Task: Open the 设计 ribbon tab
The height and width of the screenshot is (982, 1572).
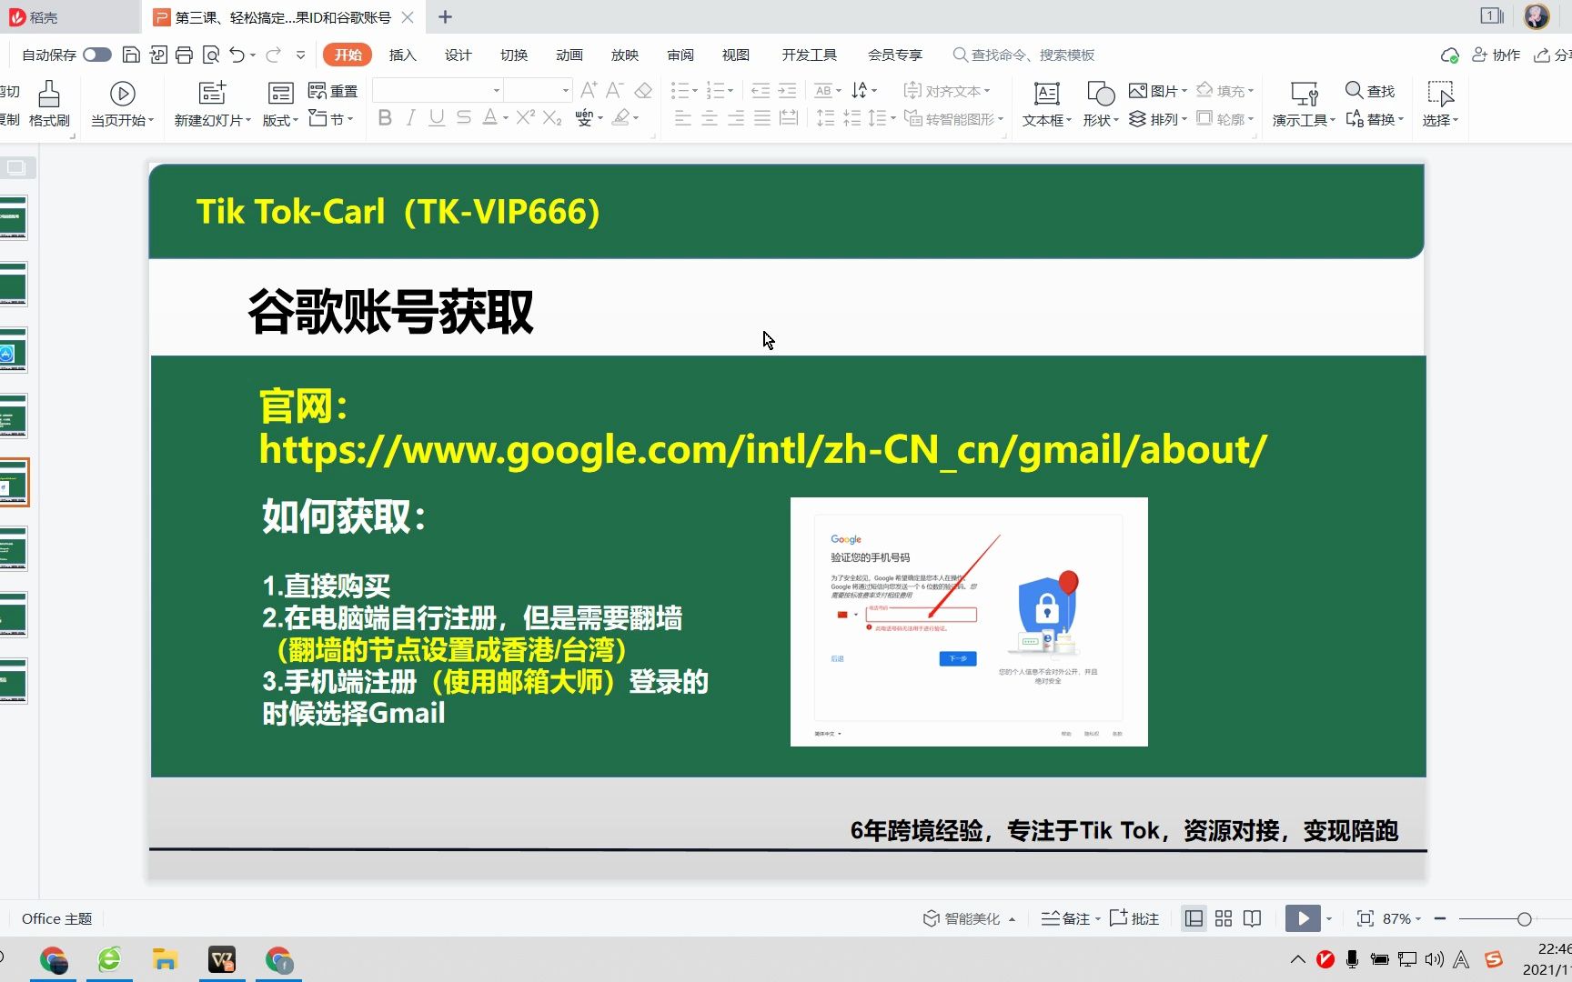Action: [x=458, y=55]
